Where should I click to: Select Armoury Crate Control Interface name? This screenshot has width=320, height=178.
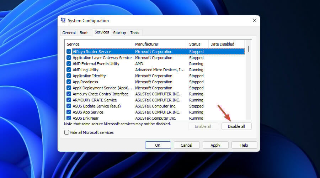click(x=101, y=94)
